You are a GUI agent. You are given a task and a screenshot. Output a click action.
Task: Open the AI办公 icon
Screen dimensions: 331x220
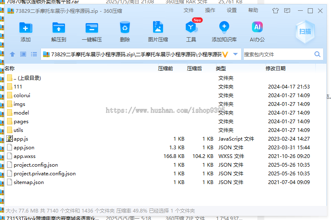coord(257,27)
